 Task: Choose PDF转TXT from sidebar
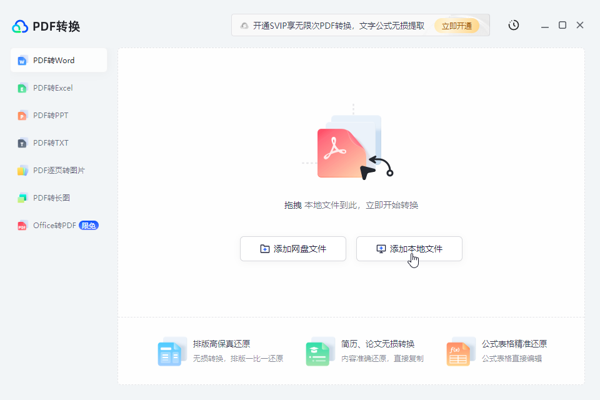tap(59, 142)
